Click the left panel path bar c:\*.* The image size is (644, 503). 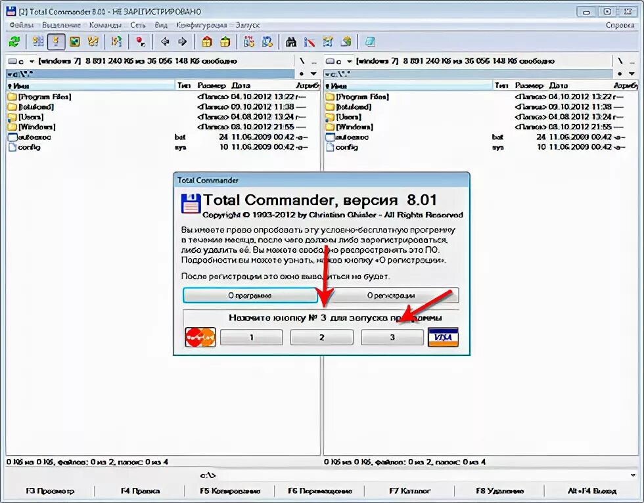point(150,74)
